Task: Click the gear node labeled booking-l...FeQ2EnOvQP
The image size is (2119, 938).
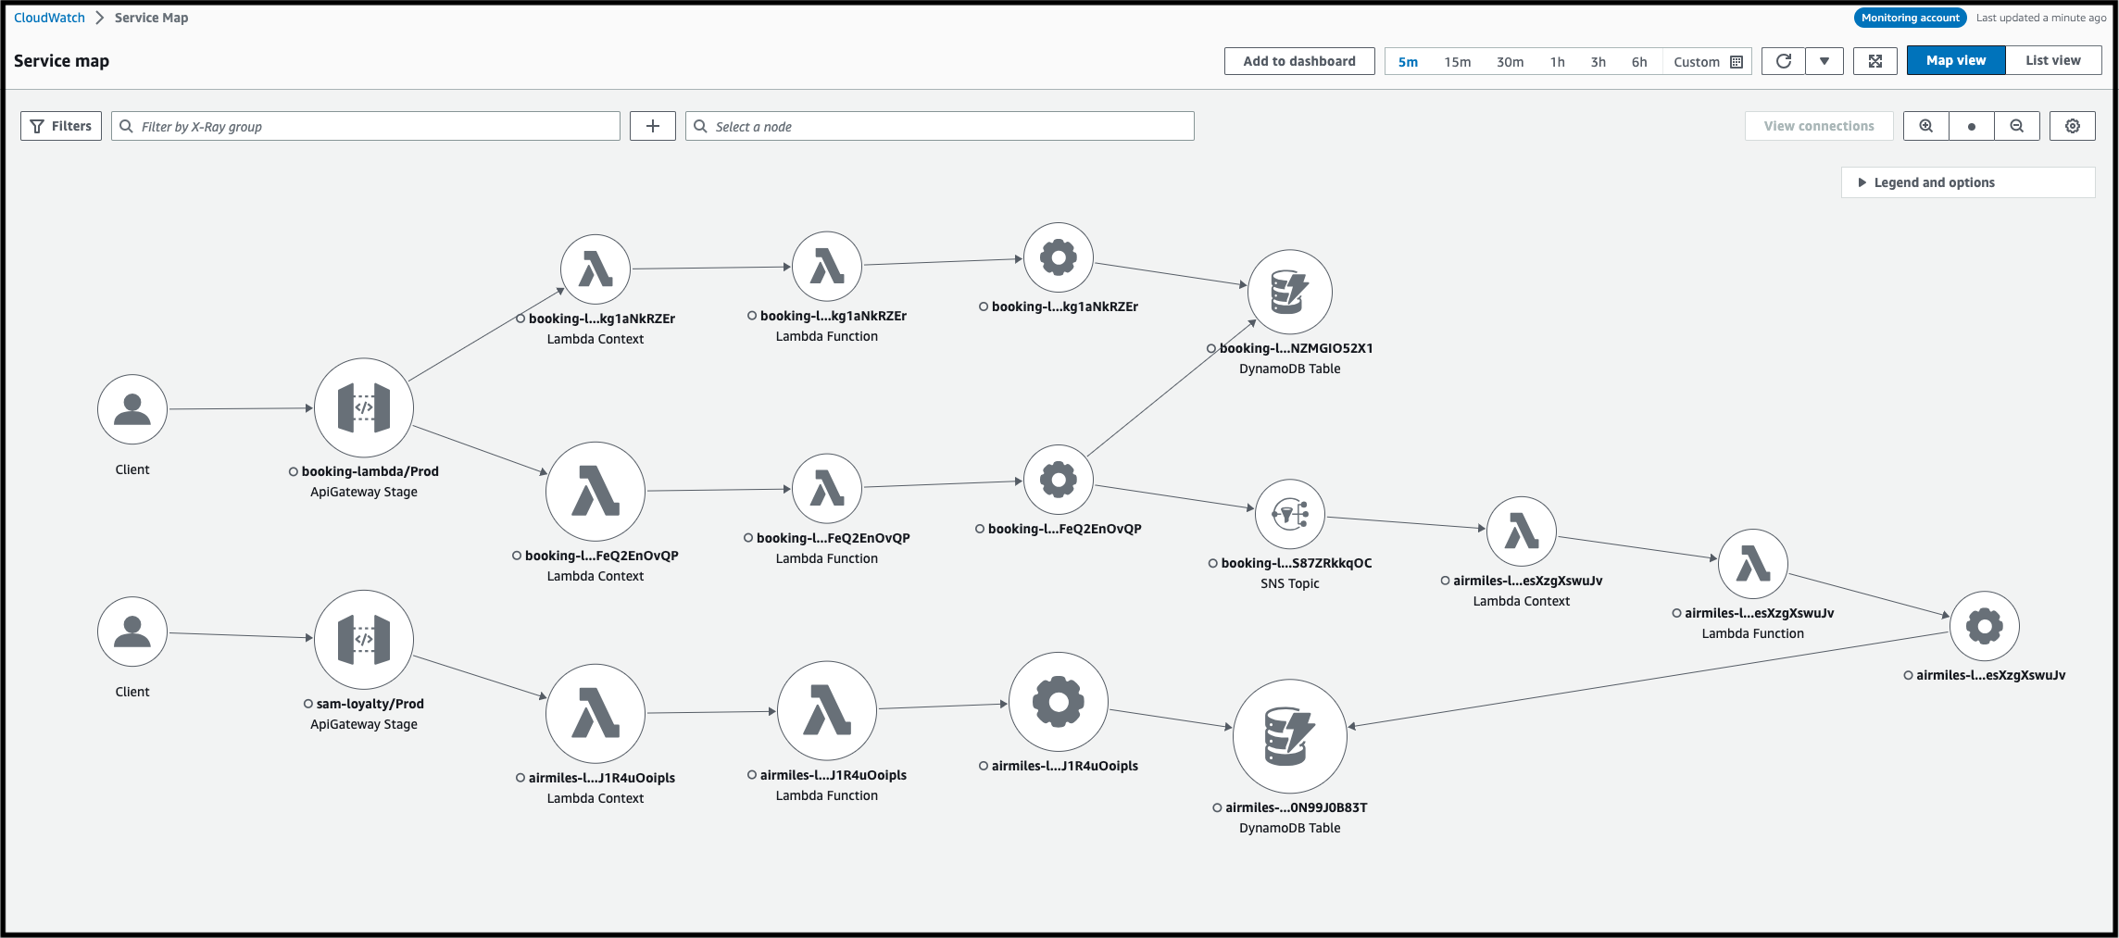Action: 1059,480
